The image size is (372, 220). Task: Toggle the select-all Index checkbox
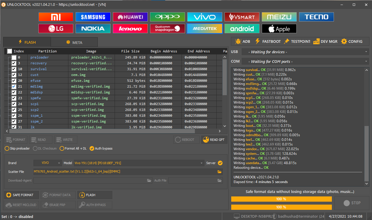click(10, 51)
